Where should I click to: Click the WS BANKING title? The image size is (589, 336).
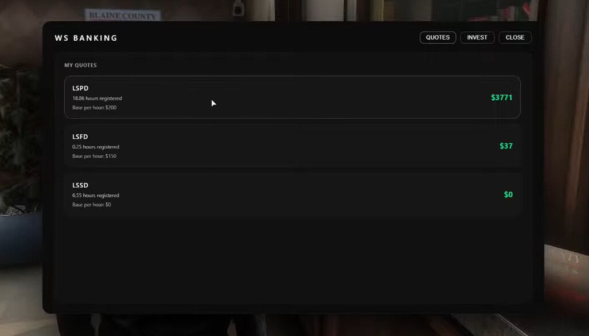(86, 38)
